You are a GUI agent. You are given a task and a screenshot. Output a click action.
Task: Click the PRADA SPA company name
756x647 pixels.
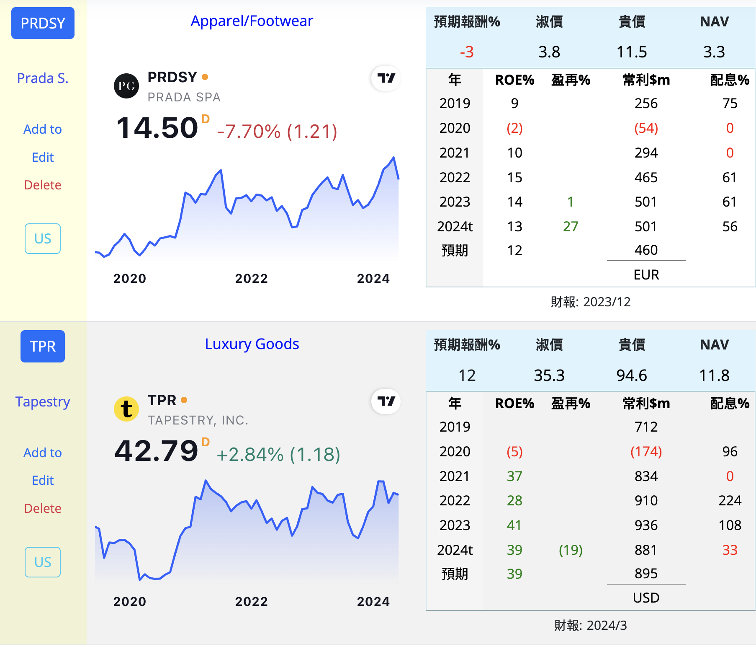point(184,97)
